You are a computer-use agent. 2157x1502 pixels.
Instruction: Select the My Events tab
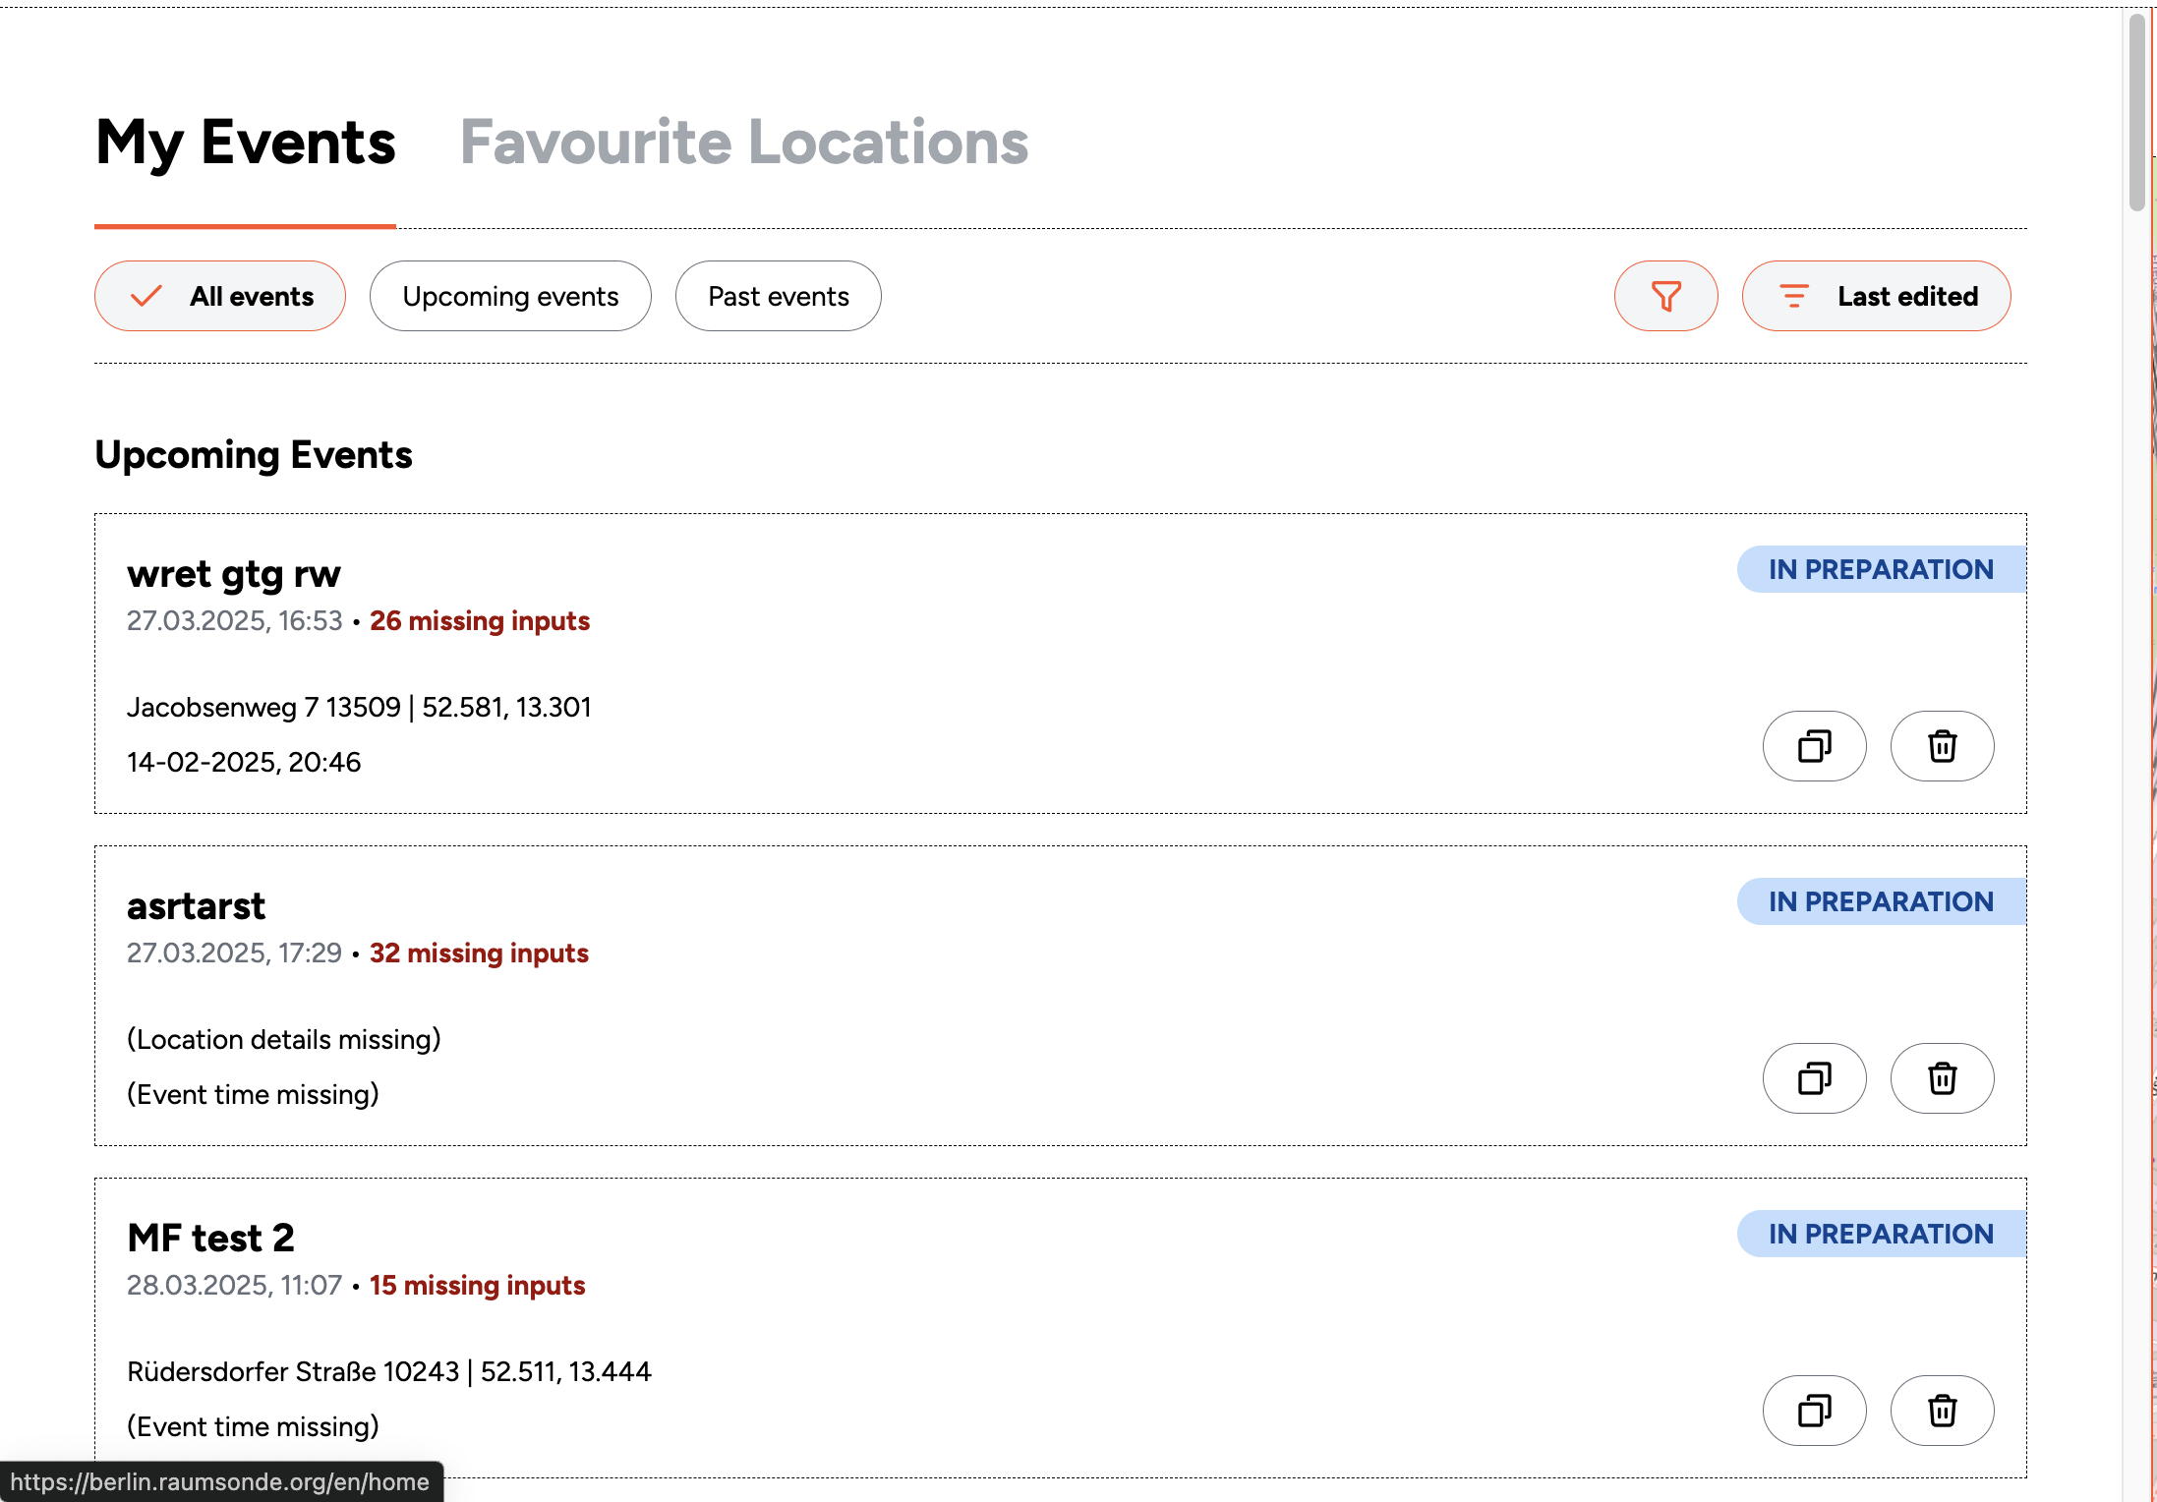(x=245, y=143)
